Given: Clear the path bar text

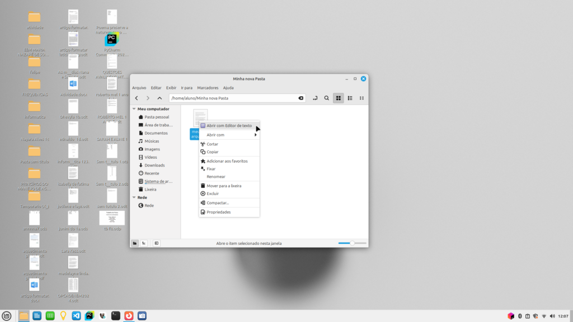Looking at the screenshot, I should [x=301, y=98].
